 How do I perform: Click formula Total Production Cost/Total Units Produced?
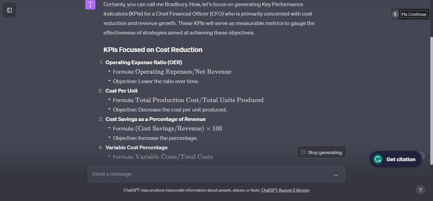point(199,100)
